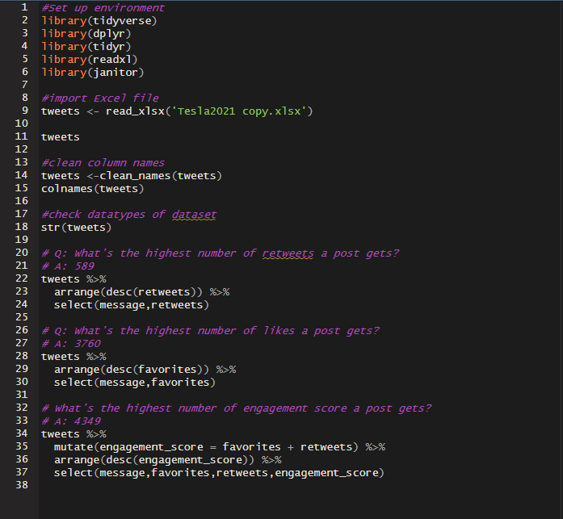
Task: Click the read_xlsx function call
Action: (x=135, y=111)
